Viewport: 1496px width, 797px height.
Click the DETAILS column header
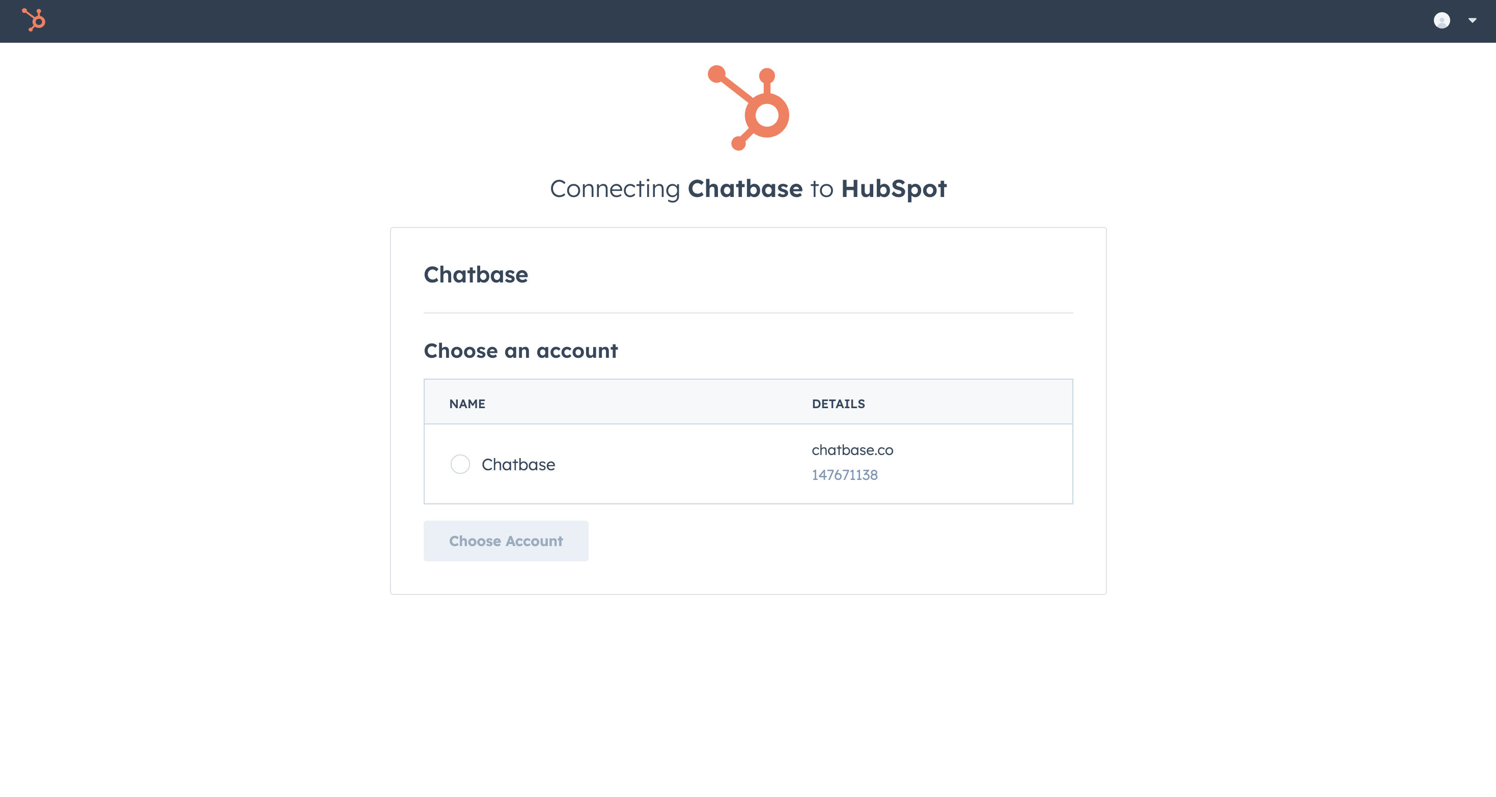point(839,404)
